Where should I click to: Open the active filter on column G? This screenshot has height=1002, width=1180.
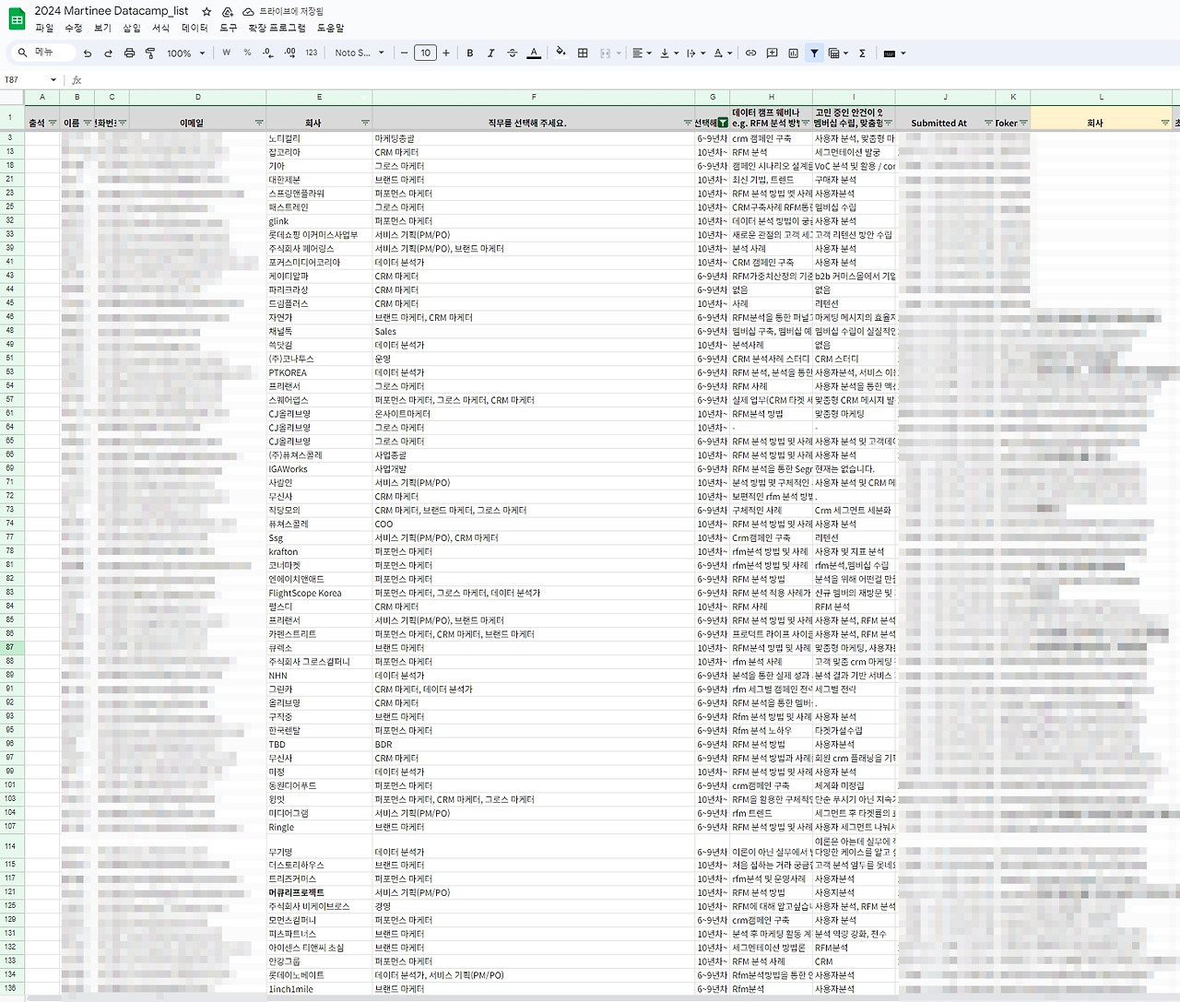tap(723, 123)
